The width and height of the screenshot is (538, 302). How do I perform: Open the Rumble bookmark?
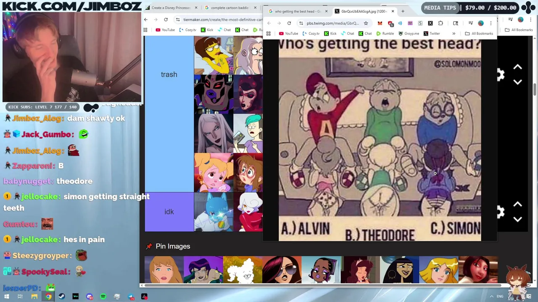(x=385, y=34)
